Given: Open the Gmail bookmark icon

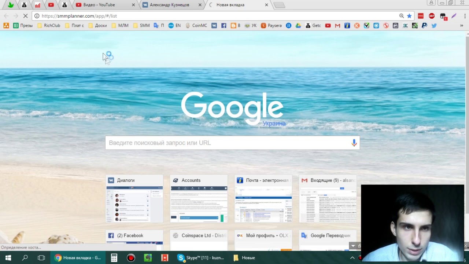Looking at the screenshot, I should coord(337,25).
